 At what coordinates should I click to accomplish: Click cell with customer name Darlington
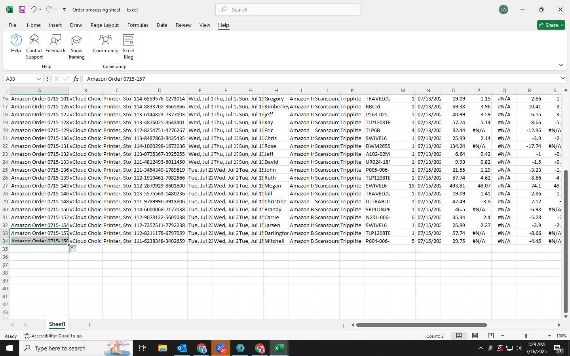click(276, 233)
